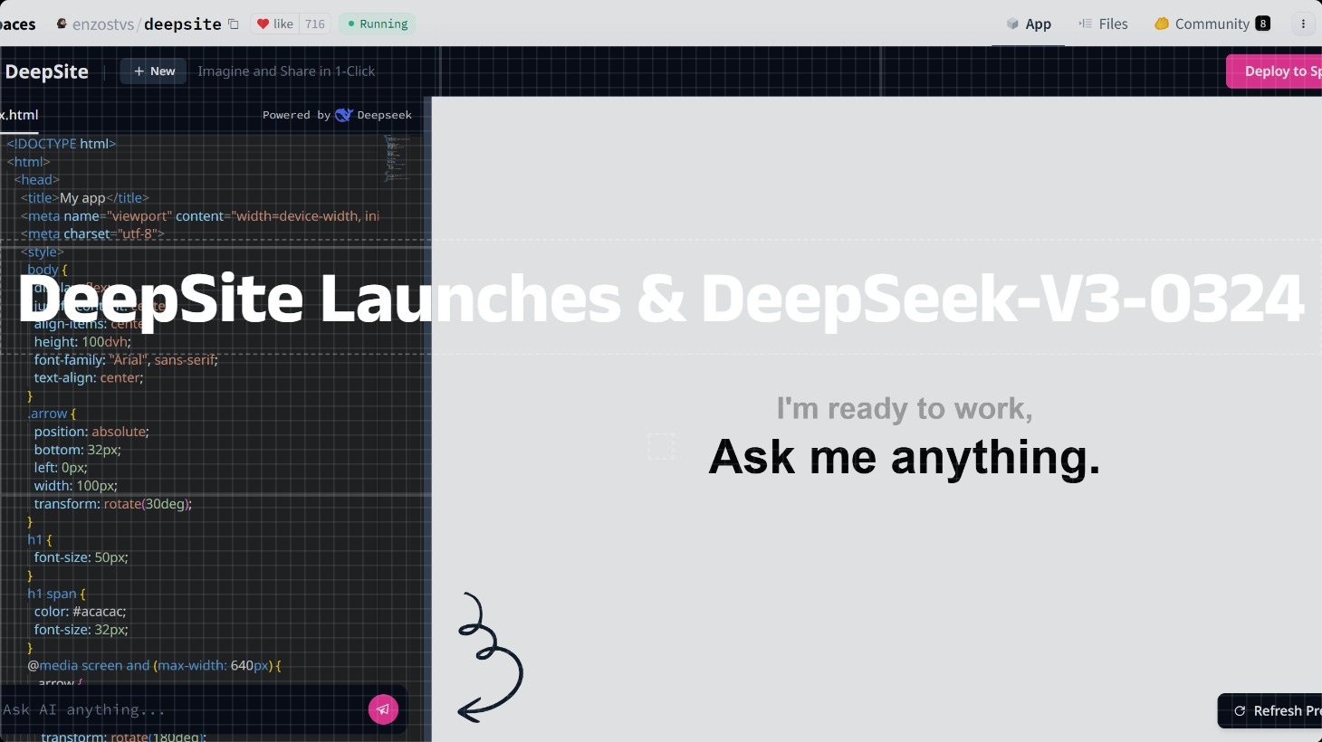This screenshot has width=1322, height=742.
Task: Open the Files tab
Action: point(1103,24)
